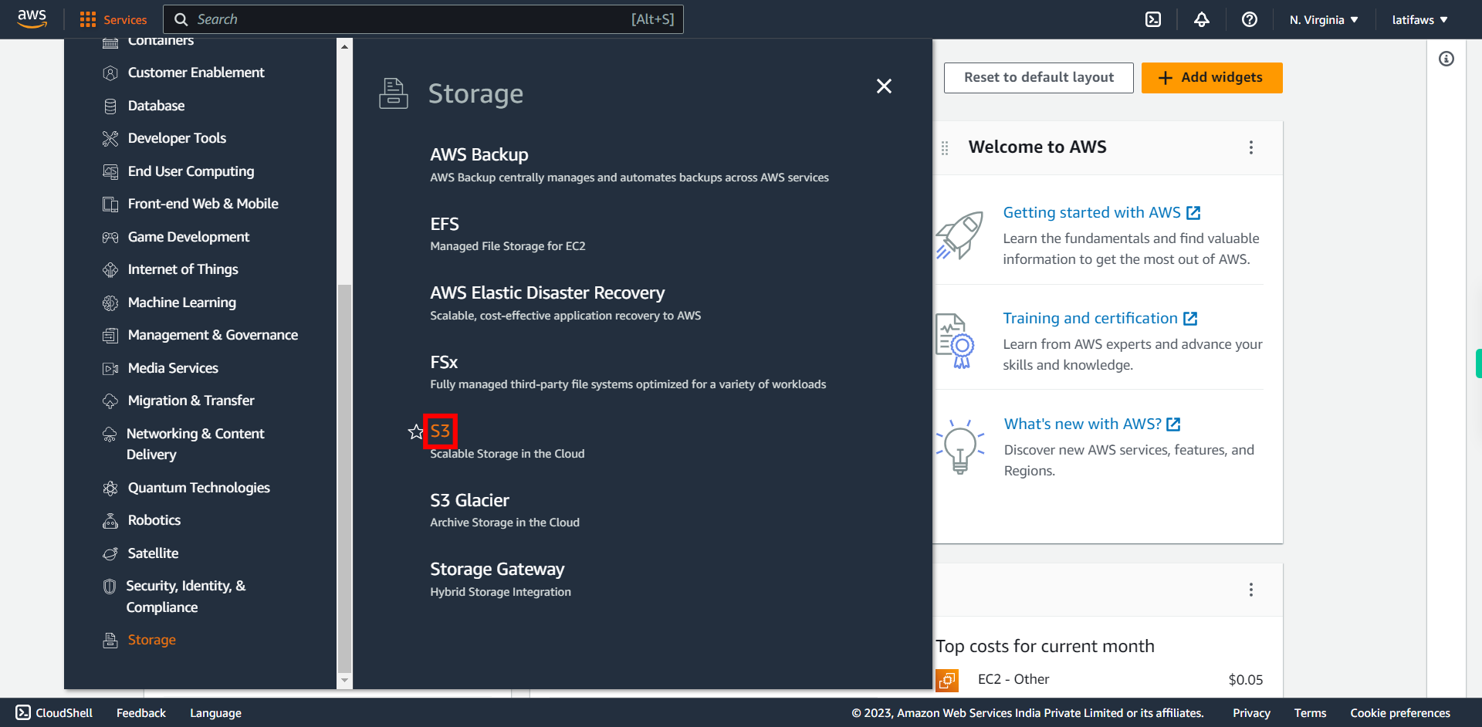Image resolution: width=1482 pixels, height=727 pixels.
Task: Click the Migration & Transfer cloud icon
Action: 110,401
